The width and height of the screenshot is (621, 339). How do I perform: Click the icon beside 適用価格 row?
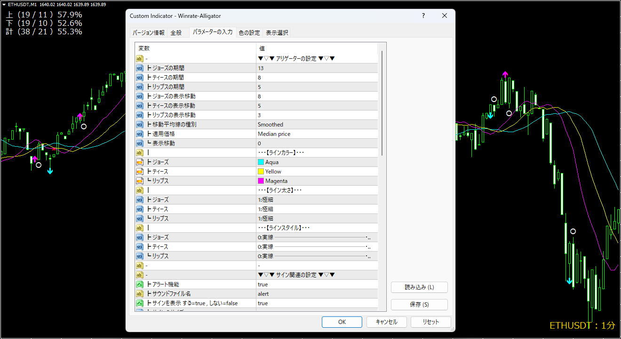point(140,134)
